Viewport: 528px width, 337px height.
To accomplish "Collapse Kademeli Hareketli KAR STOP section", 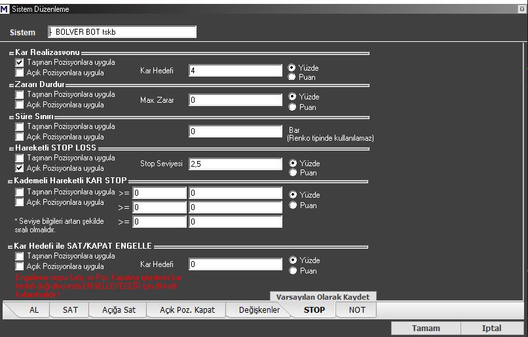I will point(10,181).
